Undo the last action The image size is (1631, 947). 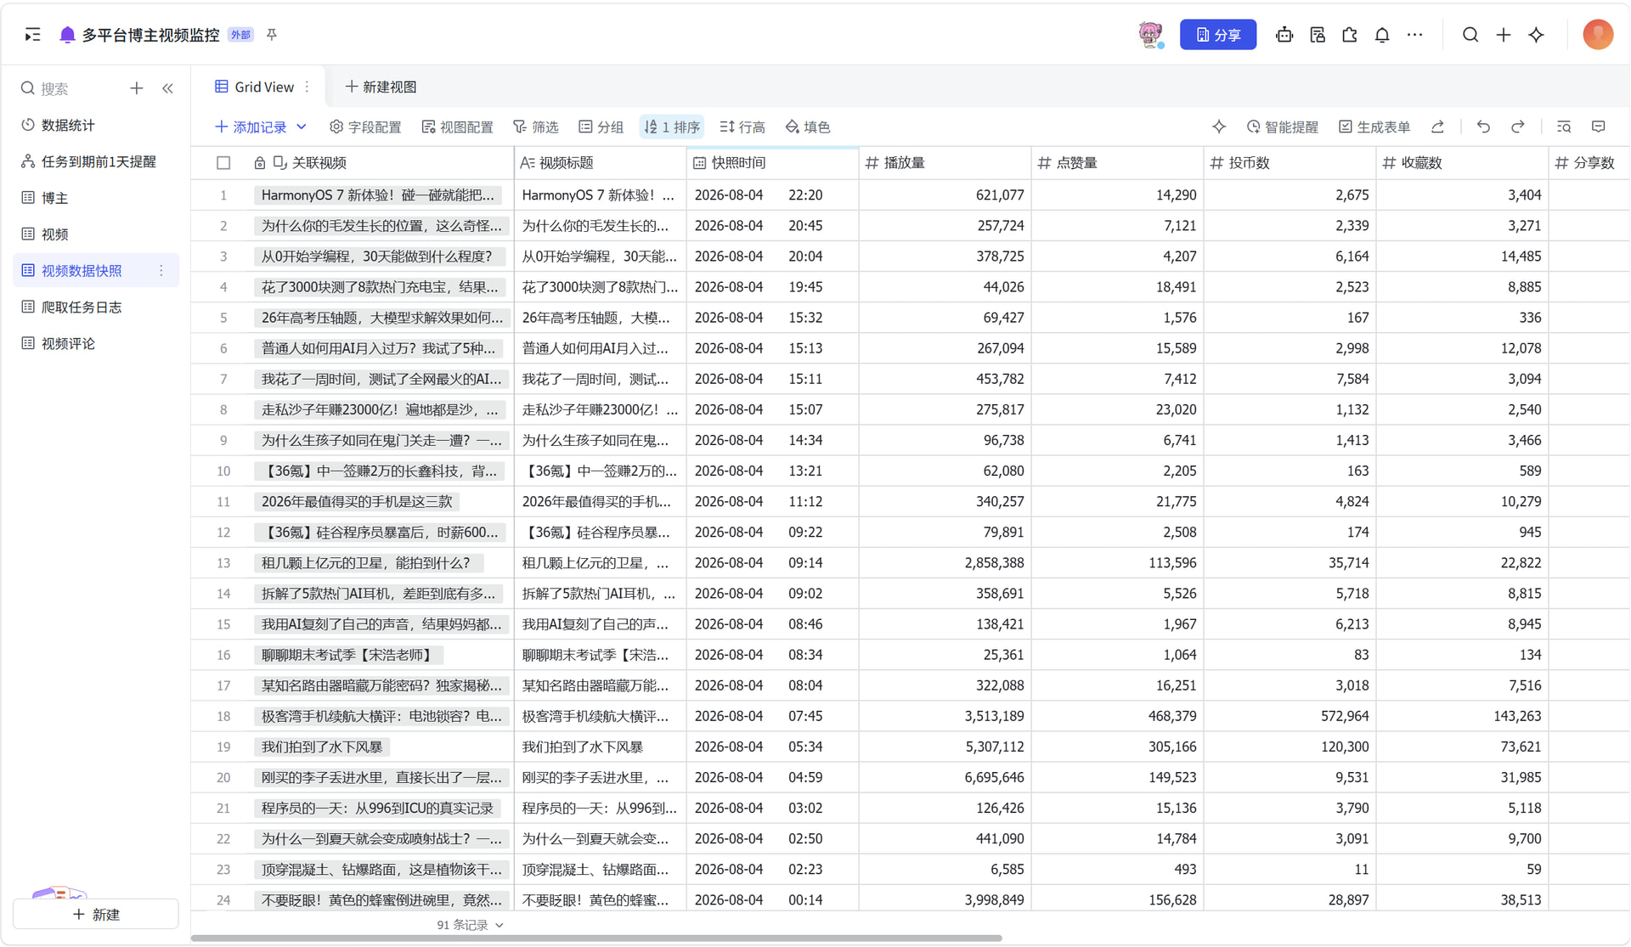click(1483, 127)
